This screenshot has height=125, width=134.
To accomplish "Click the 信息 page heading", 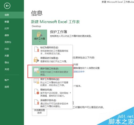I will 37,13.
